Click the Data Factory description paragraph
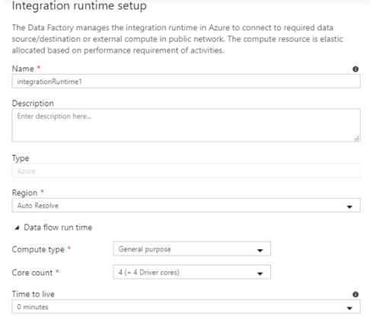 177,39
